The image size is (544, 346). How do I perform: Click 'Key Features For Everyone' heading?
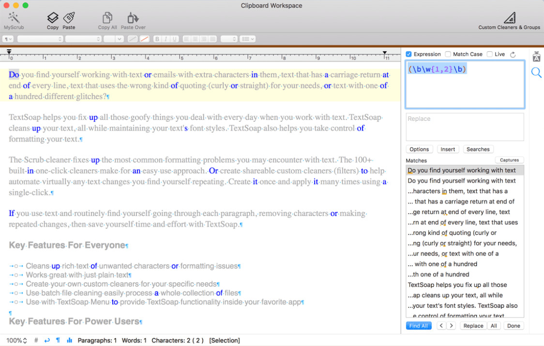point(67,245)
